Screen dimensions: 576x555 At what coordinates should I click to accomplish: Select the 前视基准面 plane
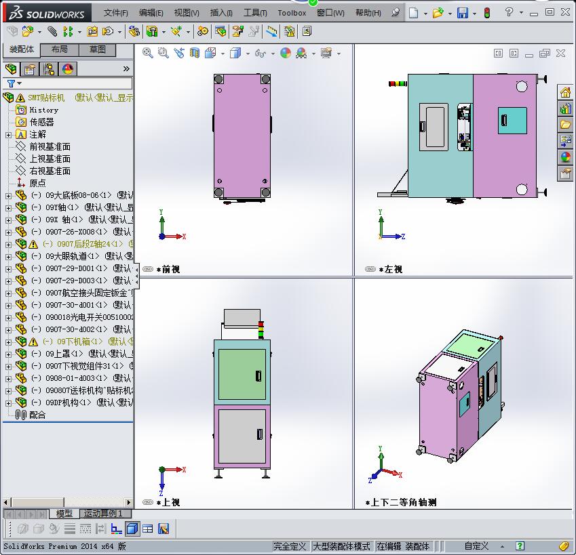[43, 147]
